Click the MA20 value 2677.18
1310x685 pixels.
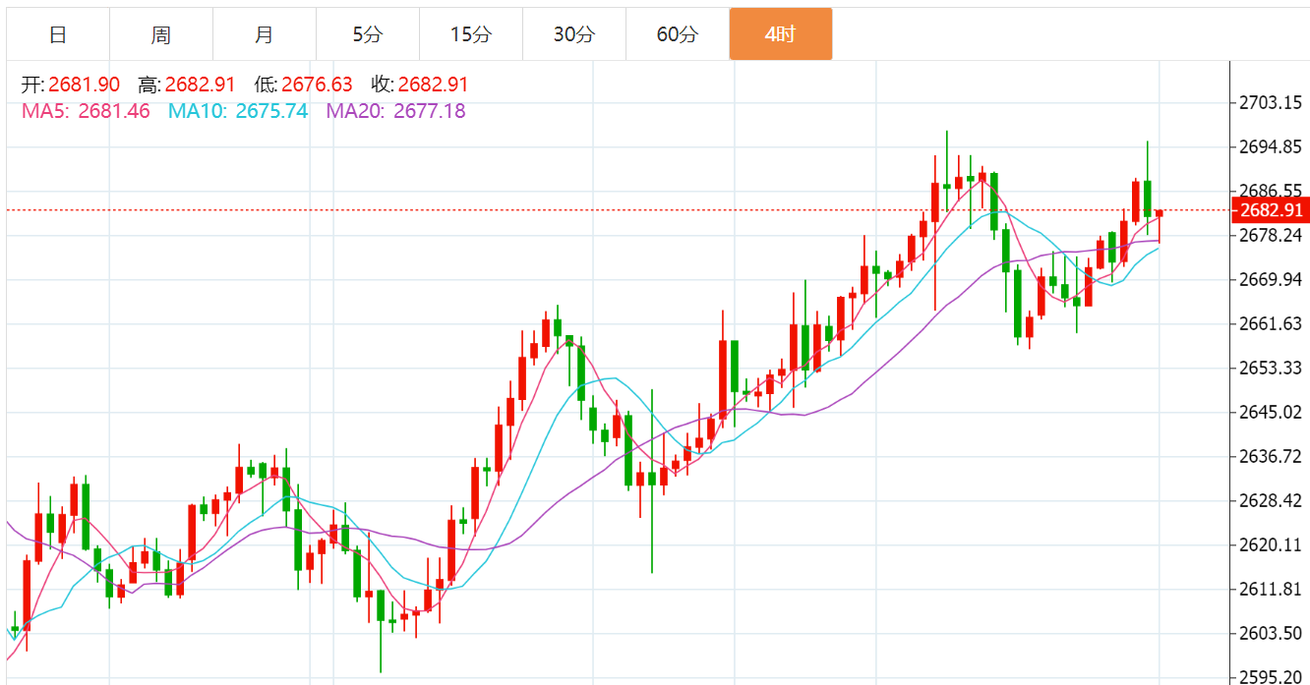(x=430, y=111)
